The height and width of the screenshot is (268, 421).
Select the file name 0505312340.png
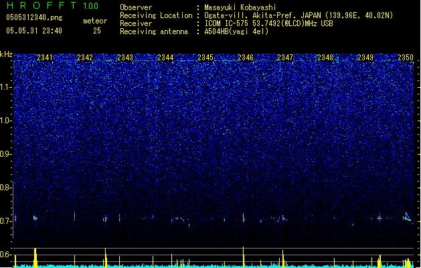34,17
